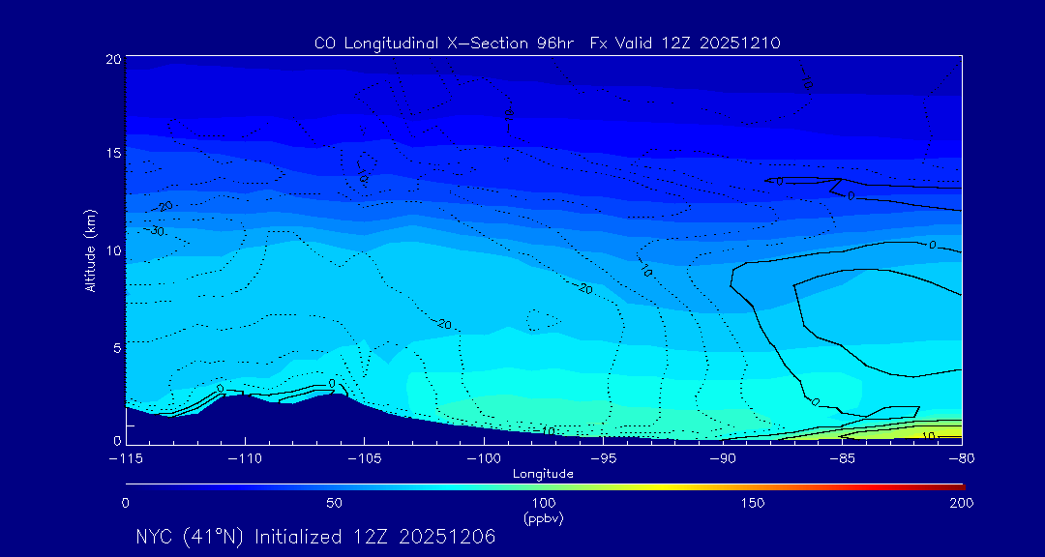
Task: Select the Altitude (km) axis label
Action: (91, 250)
